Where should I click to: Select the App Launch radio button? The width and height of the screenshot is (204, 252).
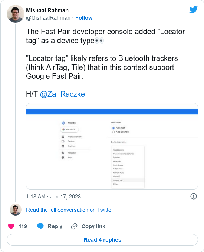pyautogui.click(x=113, y=132)
